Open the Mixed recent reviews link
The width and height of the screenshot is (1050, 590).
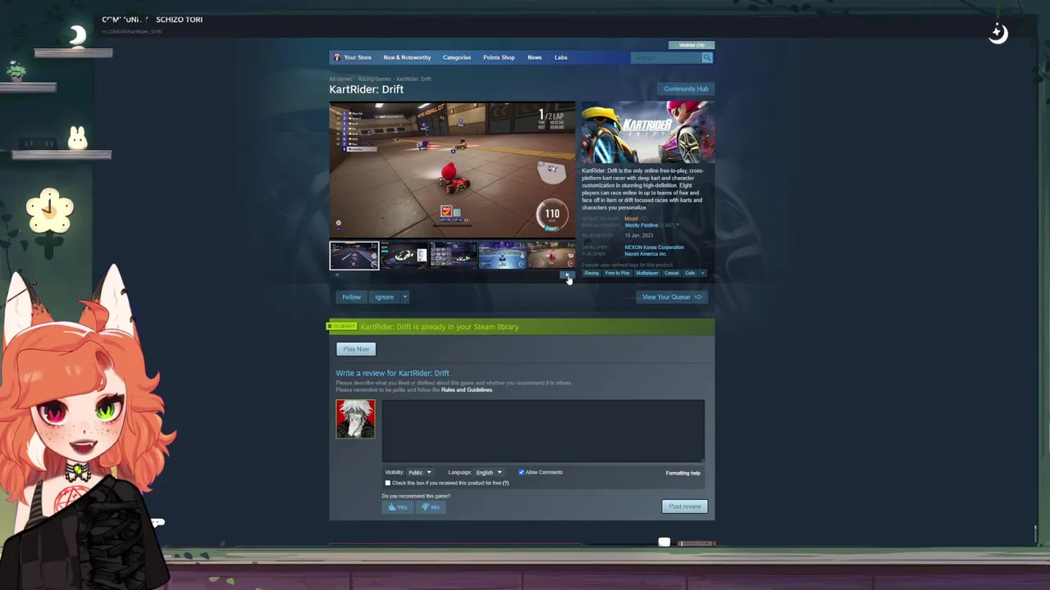tap(631, 219)
